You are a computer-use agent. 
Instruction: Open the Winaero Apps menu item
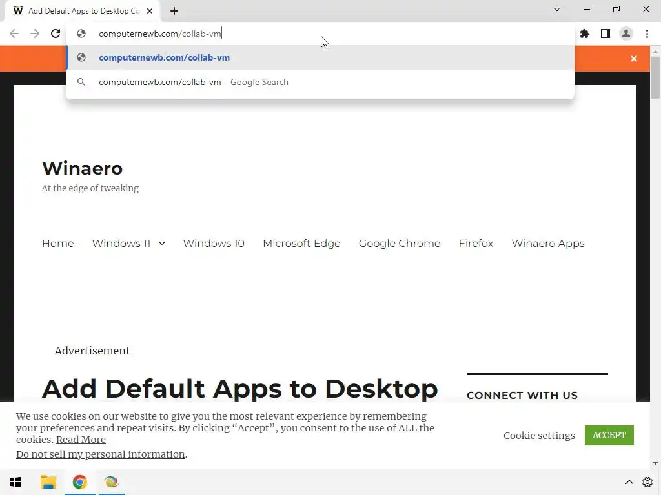(548, 243)
